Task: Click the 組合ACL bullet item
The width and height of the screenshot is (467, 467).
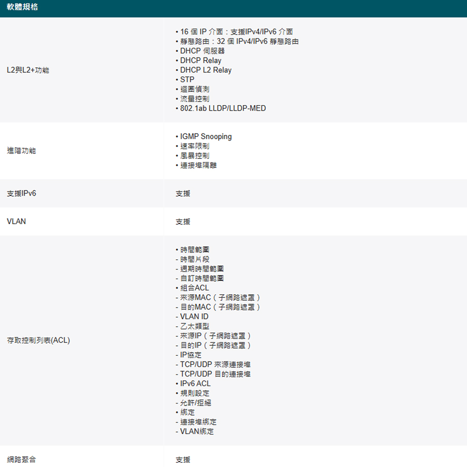Action: [x=194, y=288]
